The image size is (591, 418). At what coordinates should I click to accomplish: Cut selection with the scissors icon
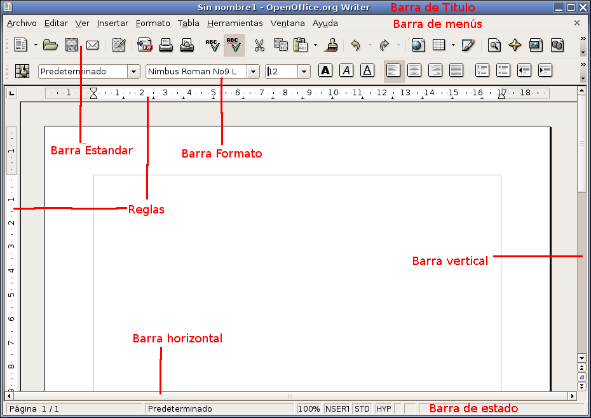point(259,45)
